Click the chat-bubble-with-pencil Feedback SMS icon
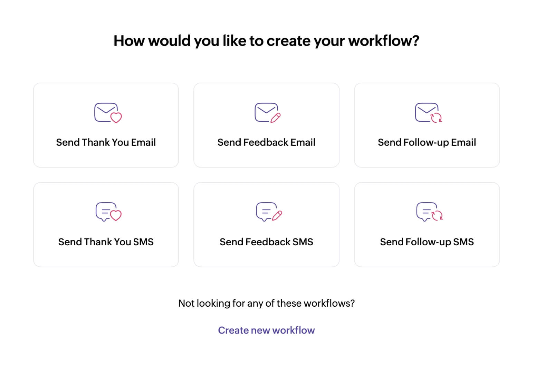Screen dimensions: 536x368 (269, 212)
